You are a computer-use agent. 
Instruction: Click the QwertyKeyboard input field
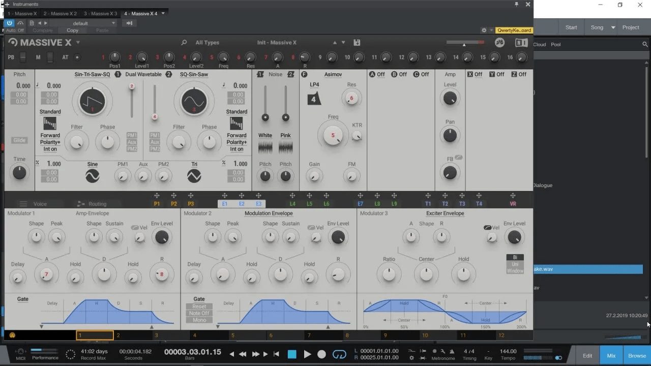pyautogui.click(x=514, y=30)
